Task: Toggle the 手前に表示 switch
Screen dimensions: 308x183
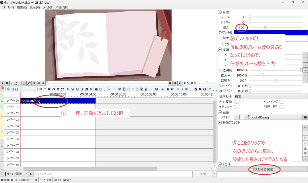Action: [x=237, y=107]
